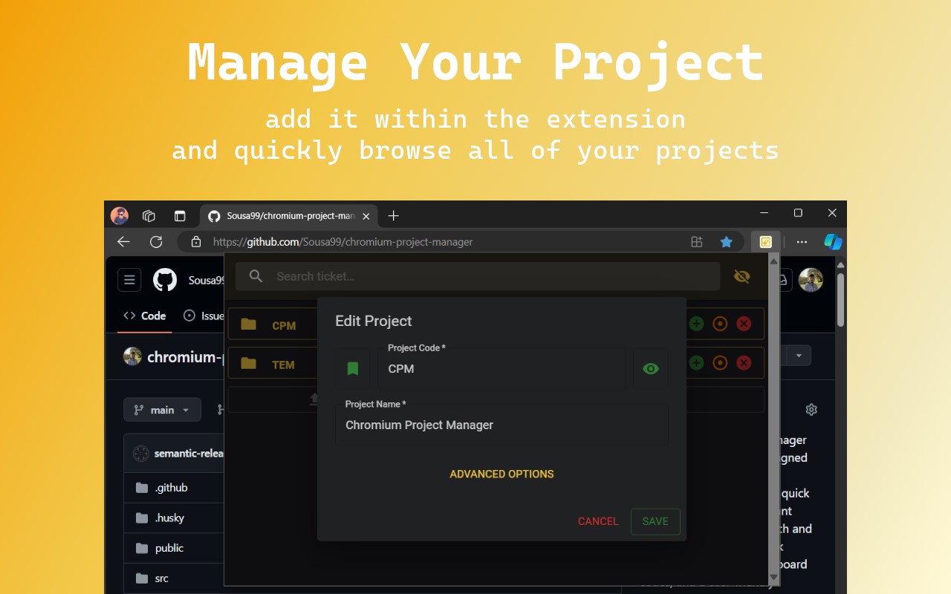The height and width of the screenshot is (594, 951).
Task: Click the green bookmark icon in Edit Project
Action: (x=353, y=368)
